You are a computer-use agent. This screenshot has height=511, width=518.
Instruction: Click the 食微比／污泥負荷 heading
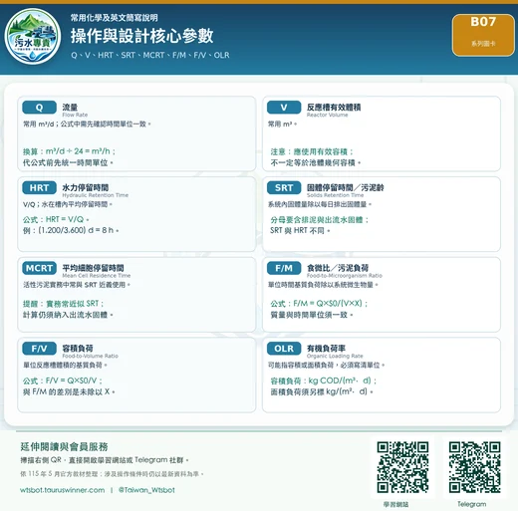coord(338,268)
